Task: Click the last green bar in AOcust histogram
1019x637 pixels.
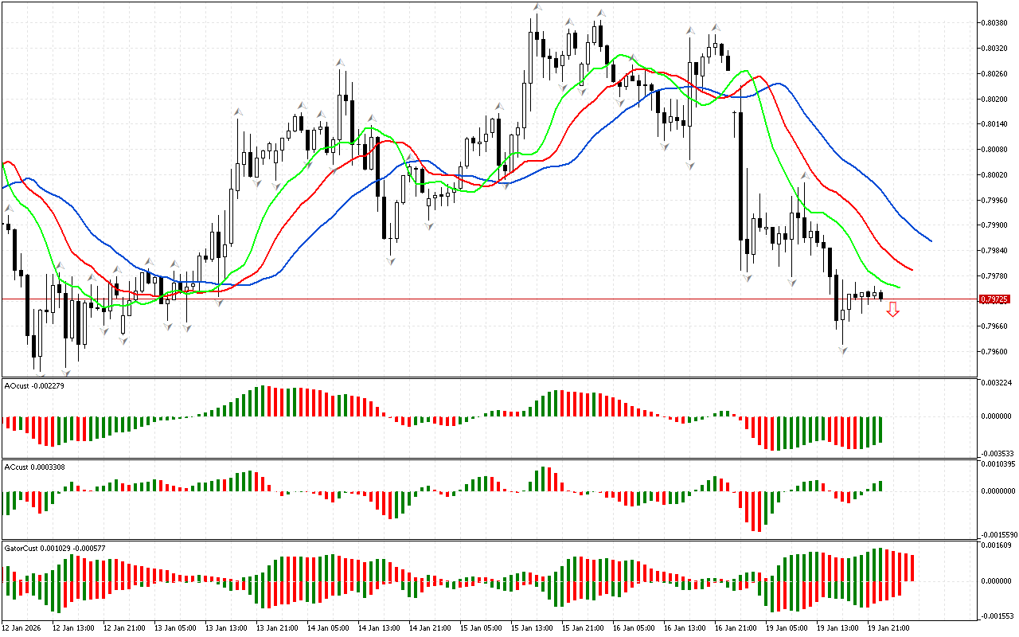Action: (881, 430)
